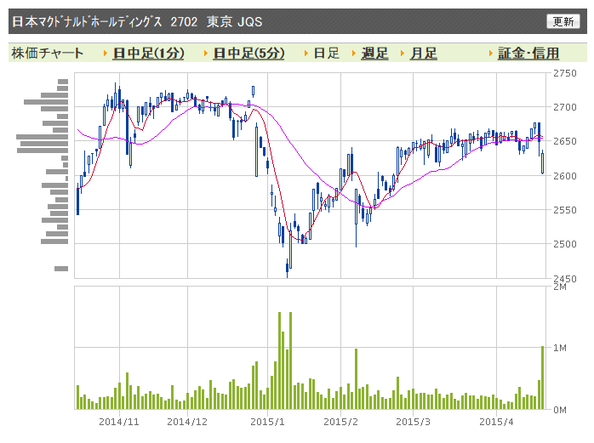594x443 pixels.
Task: Click the 更新 refresh button
Action: [563, 21]
